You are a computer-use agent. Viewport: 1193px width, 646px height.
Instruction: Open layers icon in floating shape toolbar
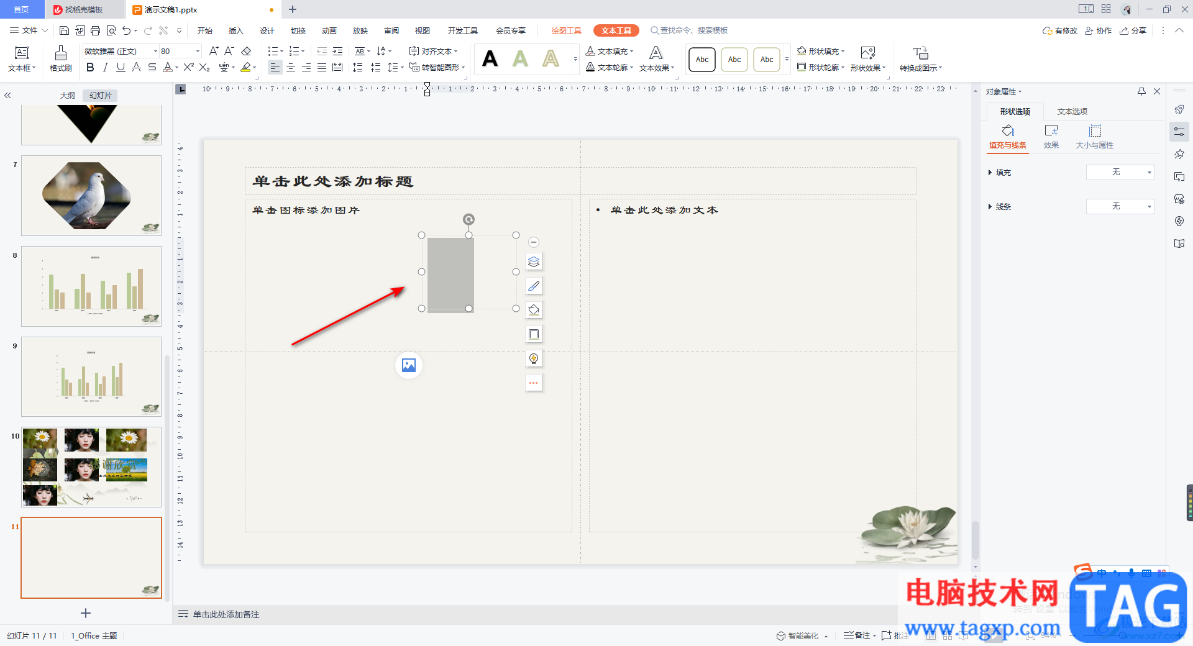point(534,262)
